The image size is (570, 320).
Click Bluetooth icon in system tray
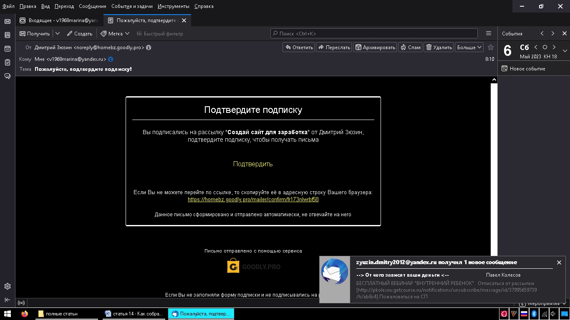click(534, 314)
